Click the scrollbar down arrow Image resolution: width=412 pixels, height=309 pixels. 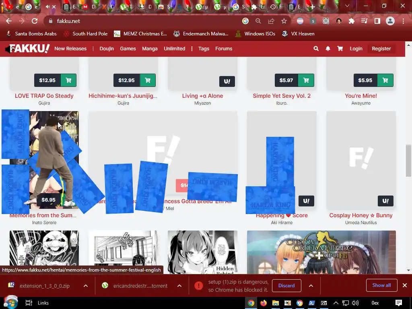tap(408, 270)
